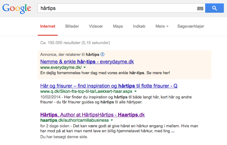The image size is (227, 145).
Task: Click the green www.q.dk URL text
Action: click(86, 92)
